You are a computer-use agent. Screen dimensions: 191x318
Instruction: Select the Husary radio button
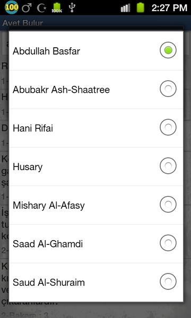tap(168, 166)
